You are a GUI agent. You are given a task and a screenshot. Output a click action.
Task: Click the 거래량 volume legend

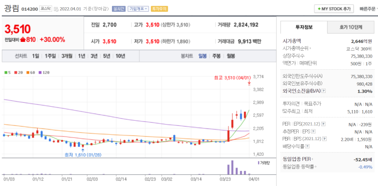[x=264, y=163]
